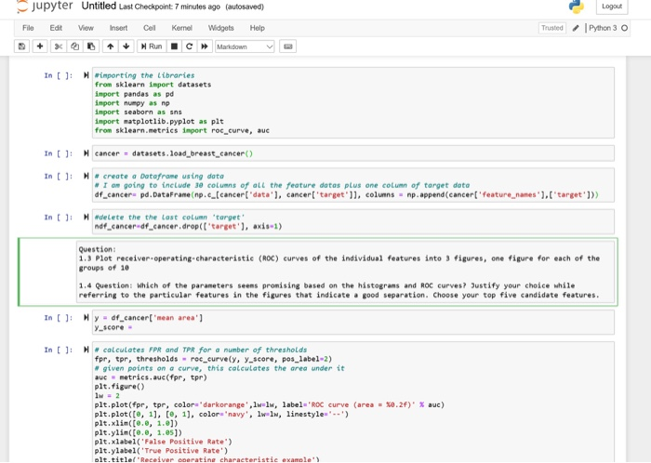Click the Python logo icon
Image resolution: width=651 pixels, height=463 pixels.
click(x=577, y=7)
